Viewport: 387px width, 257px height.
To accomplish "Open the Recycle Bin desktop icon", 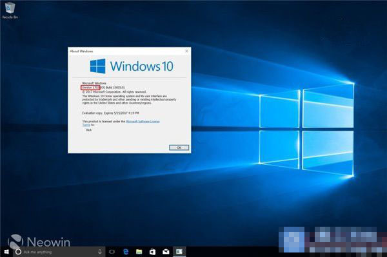I will tap(10, 10).
